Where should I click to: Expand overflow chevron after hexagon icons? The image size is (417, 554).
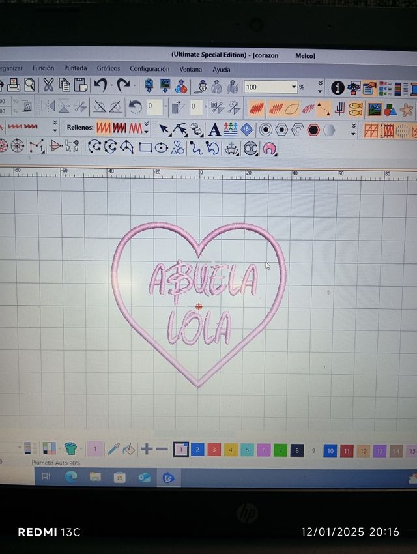[353, 130]
